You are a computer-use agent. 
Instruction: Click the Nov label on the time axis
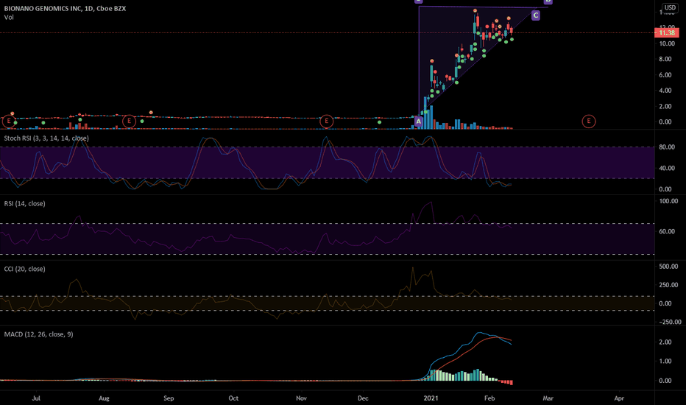[x=301, y=398]
